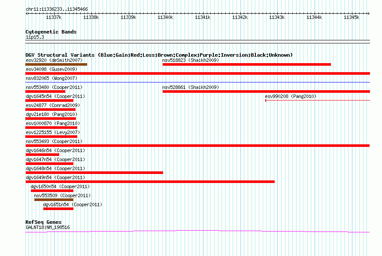Select the nsv518823 (Shaikh2009) loss bar
The height and width of the screenshot is (256, 382).
246,64
